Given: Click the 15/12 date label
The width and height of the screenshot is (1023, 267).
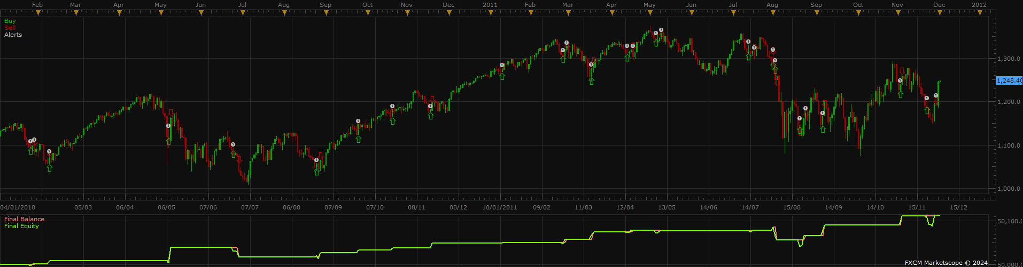Looking at the screenshot, I should pos(958,207).
